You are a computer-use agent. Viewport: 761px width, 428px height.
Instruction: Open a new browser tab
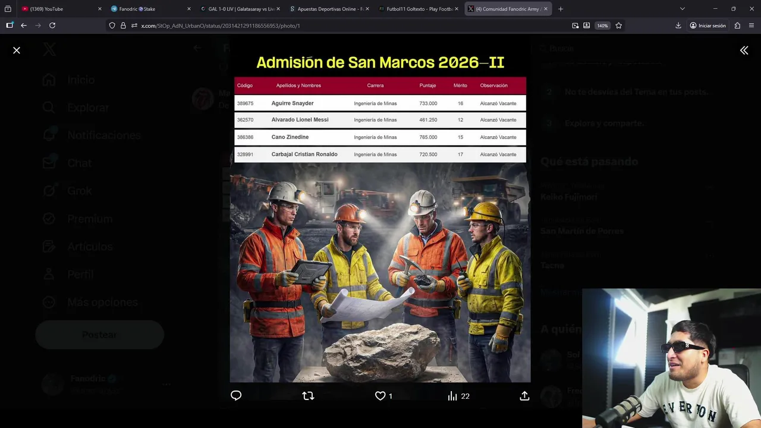pos(561,9)
